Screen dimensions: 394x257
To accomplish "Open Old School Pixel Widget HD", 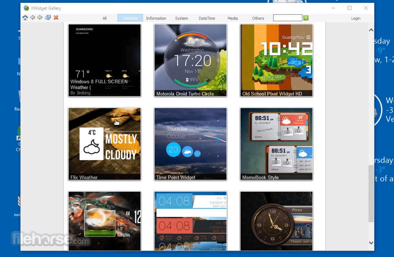I will click(276, 60).
